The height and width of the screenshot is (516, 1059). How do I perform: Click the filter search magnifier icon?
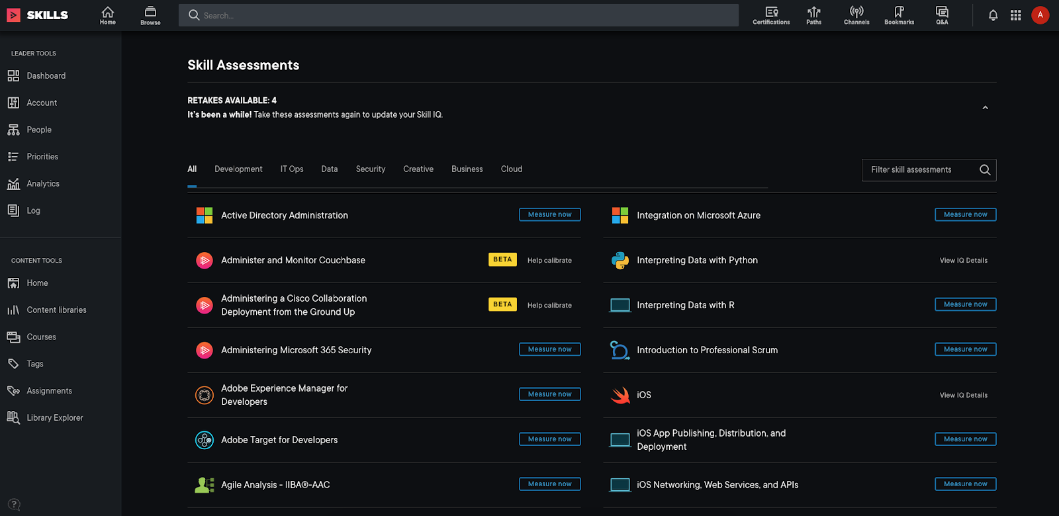pos(985,170)
